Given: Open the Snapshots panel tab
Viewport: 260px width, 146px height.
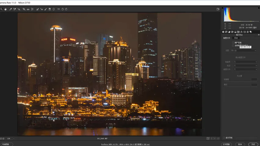Looking at the screenshot, I should pos(251,32).
